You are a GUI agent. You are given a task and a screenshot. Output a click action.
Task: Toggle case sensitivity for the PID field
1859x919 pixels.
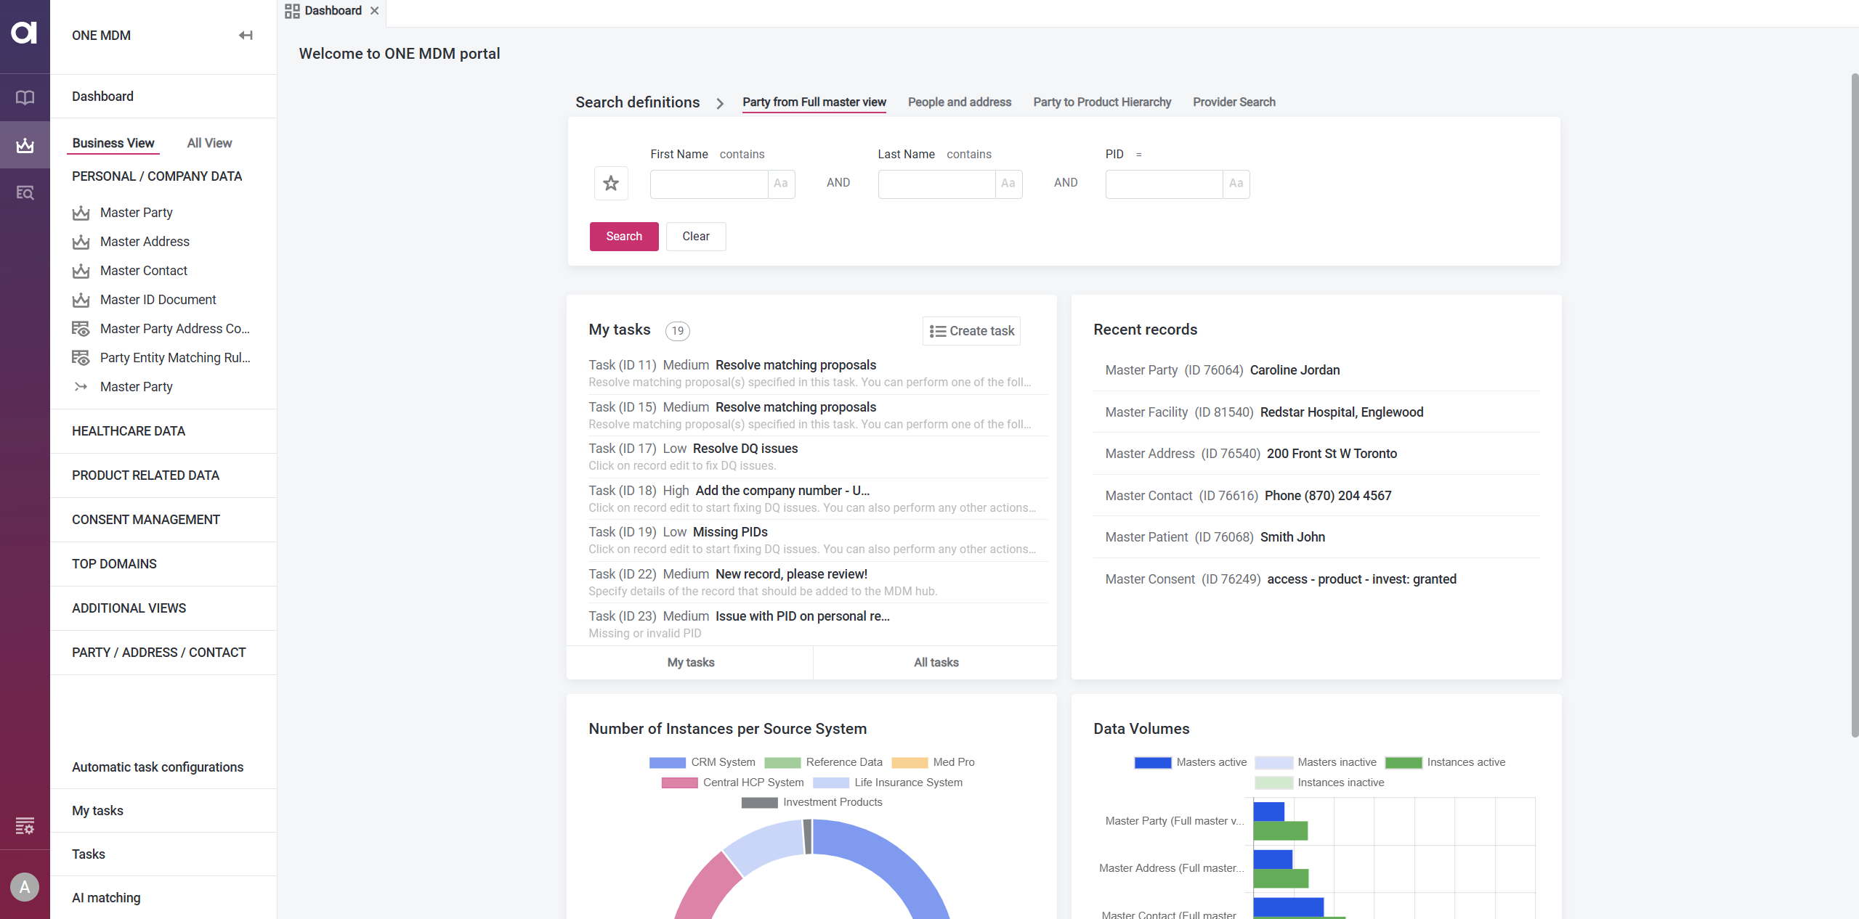tap(1236, 184)
